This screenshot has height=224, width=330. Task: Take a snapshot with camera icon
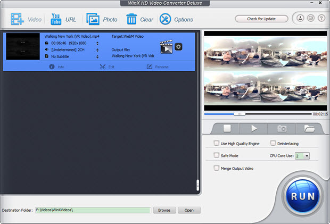pyautogui.click(x=282, y=128)
